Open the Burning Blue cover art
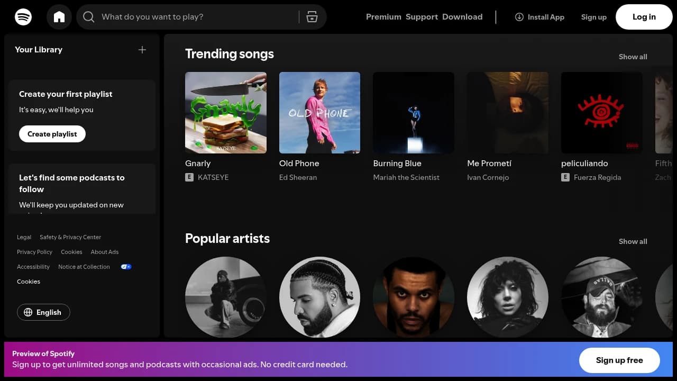677x381 pixels. [x=414, y=113]
